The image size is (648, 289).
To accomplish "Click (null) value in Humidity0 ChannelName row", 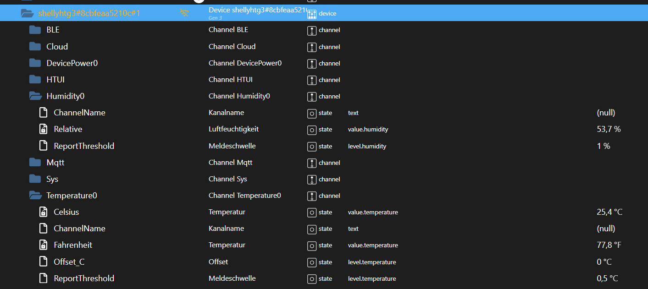I will [x=606, y=113].
